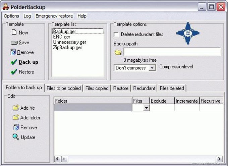Click the Save template label
The height and width of the screenshot is (166, 228).
tap(24, 43)
